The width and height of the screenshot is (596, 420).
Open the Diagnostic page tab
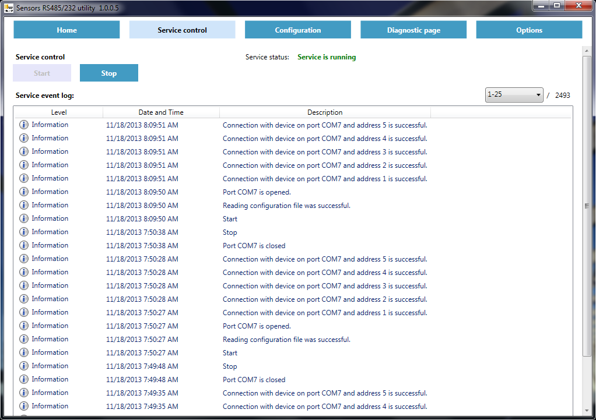tap(413, 30)
